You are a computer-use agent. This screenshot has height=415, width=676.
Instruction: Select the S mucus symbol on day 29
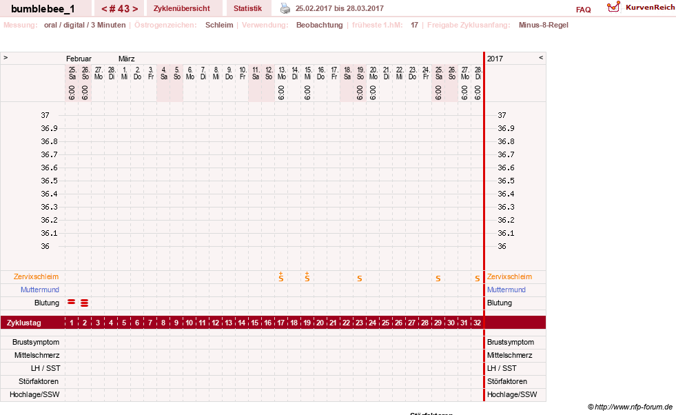[x=438, y=279]
